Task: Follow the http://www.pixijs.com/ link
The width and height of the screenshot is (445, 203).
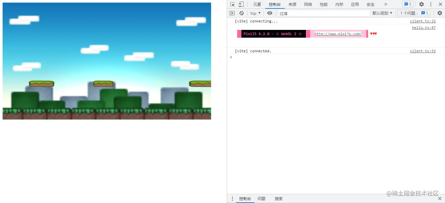Action: pos(338,34)
